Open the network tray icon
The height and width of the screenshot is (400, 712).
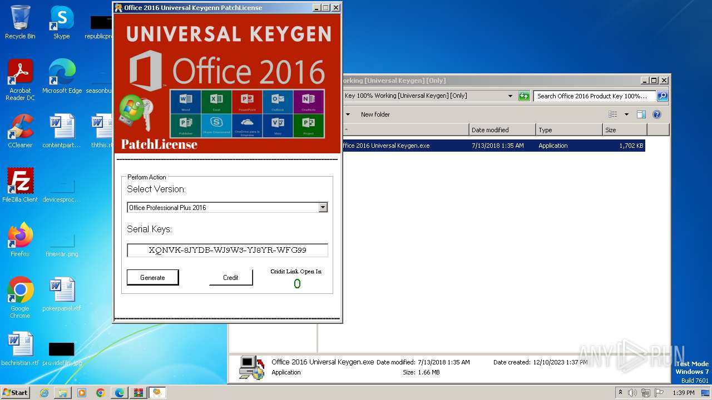[646, 393]
